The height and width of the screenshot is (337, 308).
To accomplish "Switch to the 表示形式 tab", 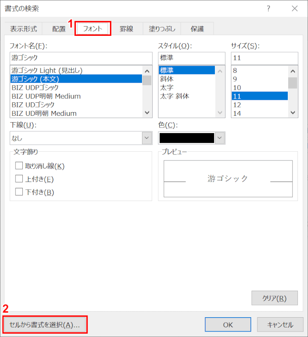I will pos(24,29).
